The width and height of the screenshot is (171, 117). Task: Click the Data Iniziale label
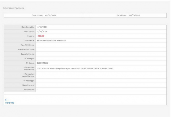pyautogui.click(x=37, y=16)
